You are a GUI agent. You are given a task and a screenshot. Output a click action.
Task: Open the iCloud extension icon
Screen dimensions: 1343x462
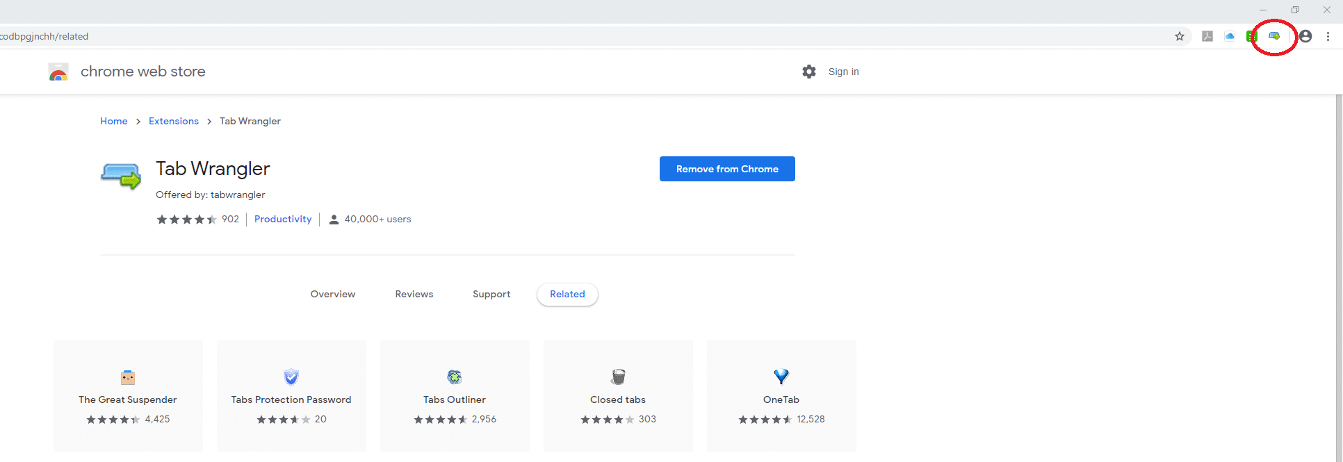(x=1230, y=36)
